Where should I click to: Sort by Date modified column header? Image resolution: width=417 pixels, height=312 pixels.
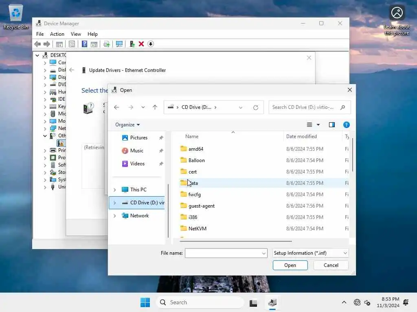click(x=301, y=136)
